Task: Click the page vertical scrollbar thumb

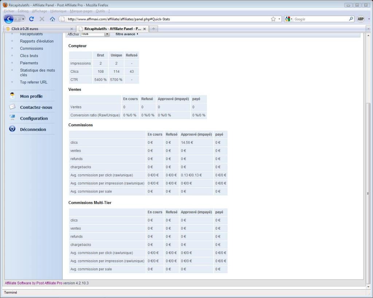Action: (x=368, y=194)
